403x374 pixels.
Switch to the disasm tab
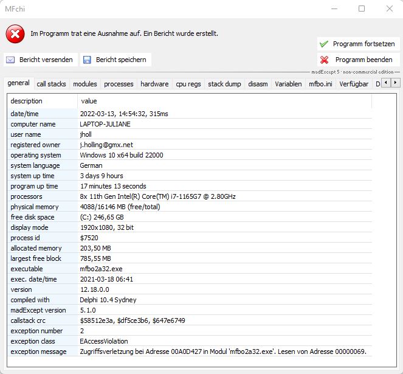[x=258, y=84]
